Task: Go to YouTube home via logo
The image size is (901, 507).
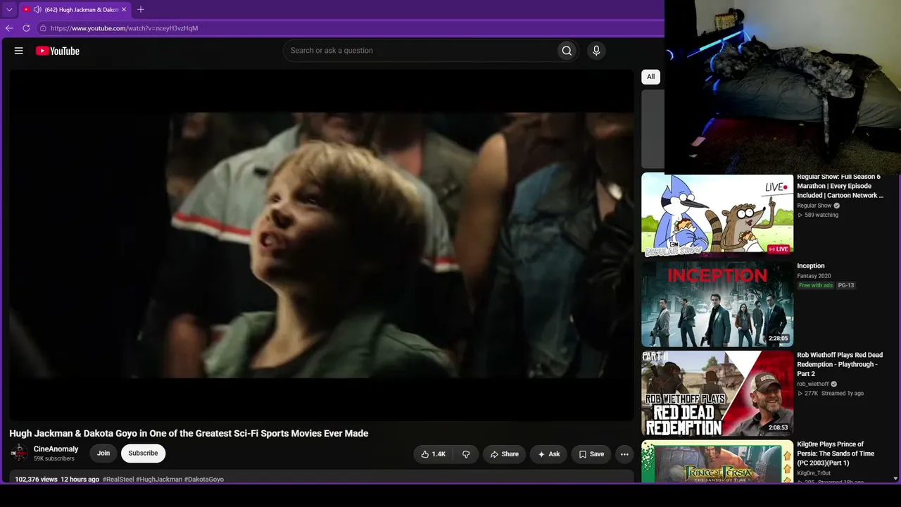Action: [x=58, y=51]
